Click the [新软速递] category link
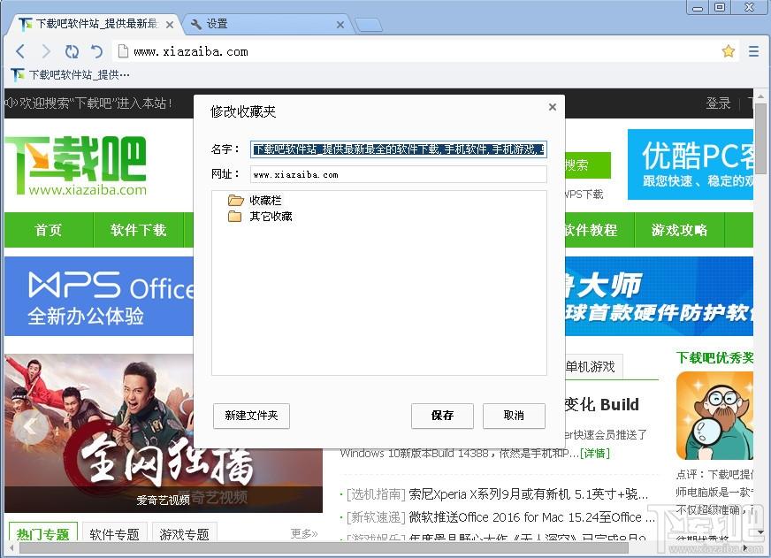771x558 pixels. pyautogui.click(x=376, y=517)
